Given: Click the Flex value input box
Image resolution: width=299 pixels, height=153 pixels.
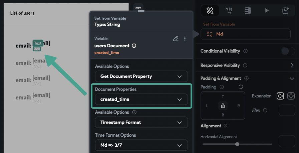Looking at the screenshot, I should click(x=287, y=110).
